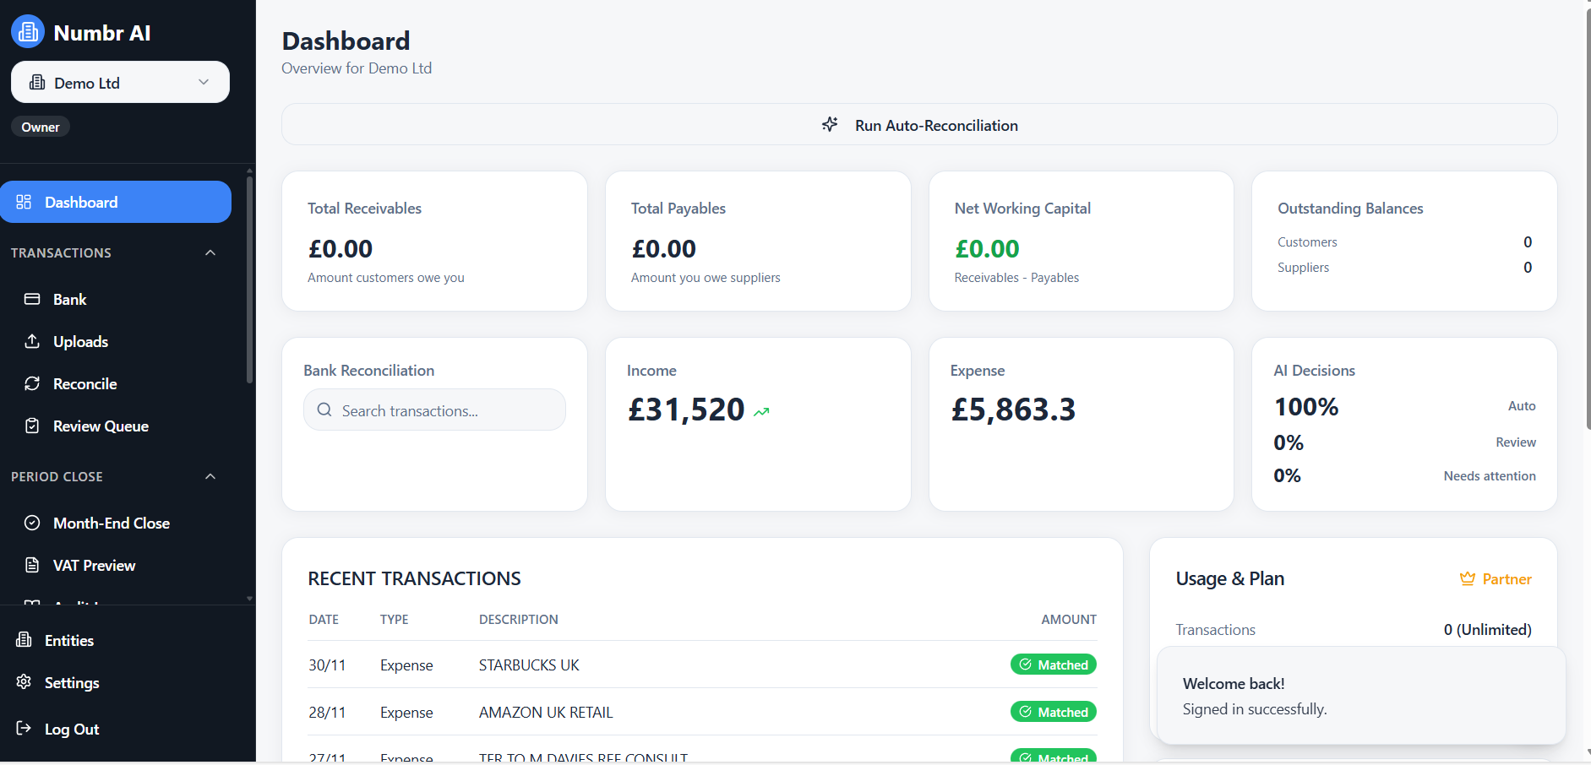Click the magnifier icon in Bank Reconciliation search
This screenshot has height=765, width=1591.
(x=324, y=410)
